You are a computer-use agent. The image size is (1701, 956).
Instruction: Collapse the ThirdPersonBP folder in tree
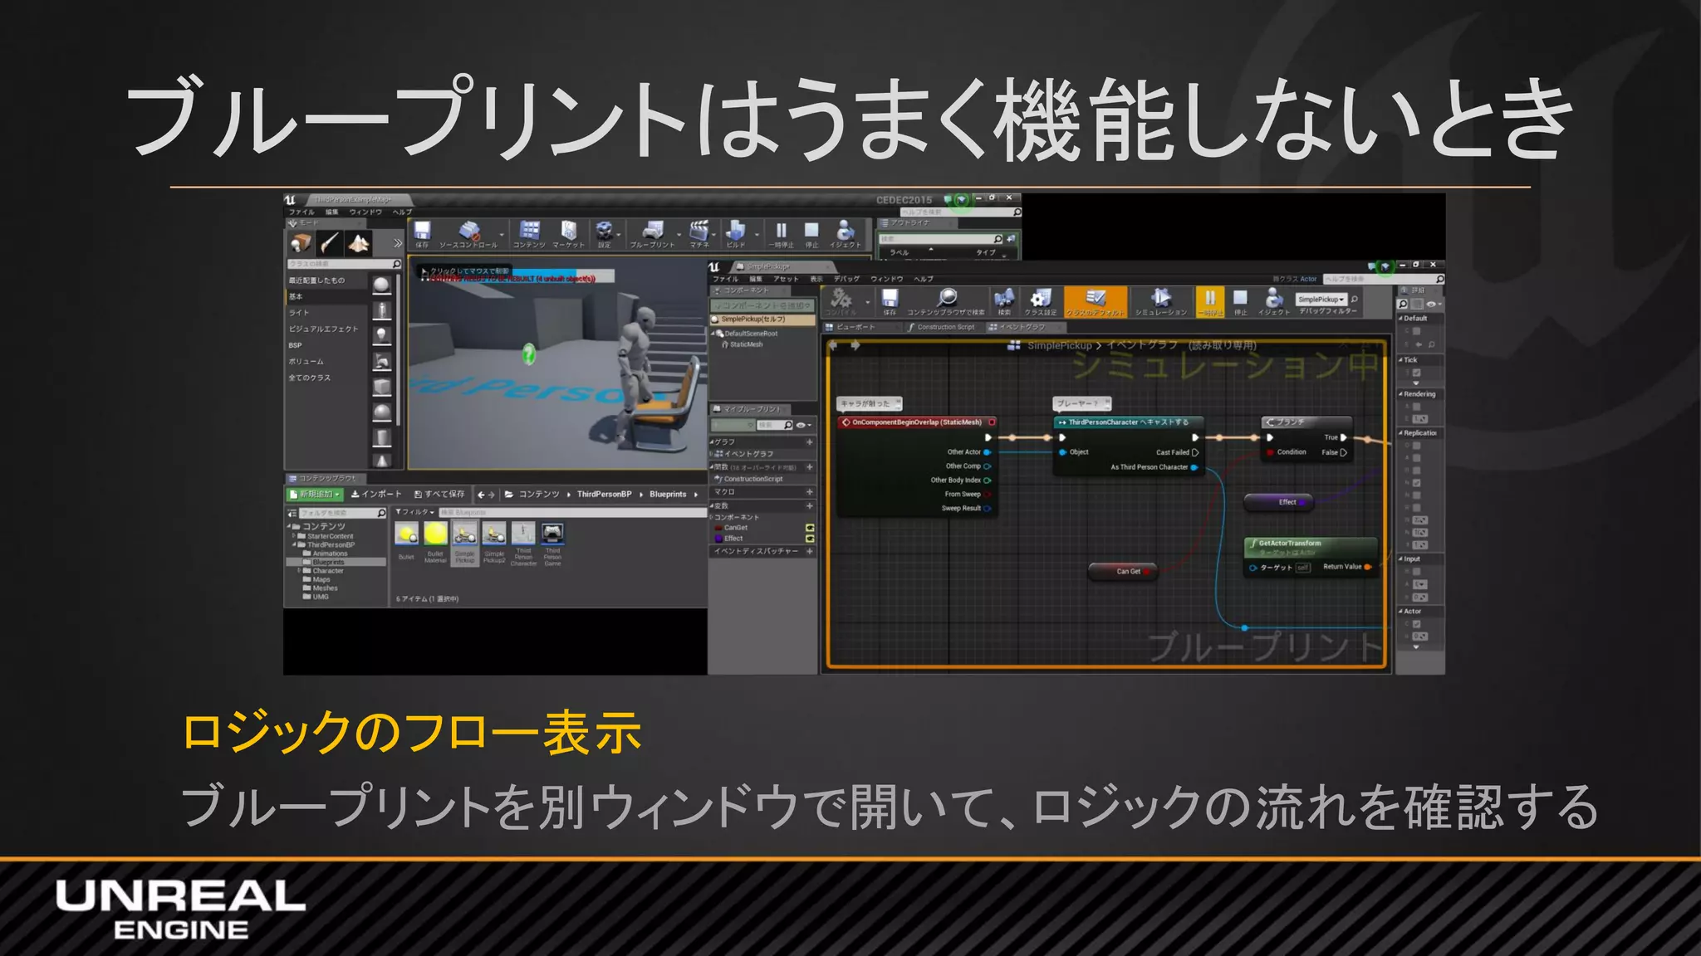tap(293, 544)
